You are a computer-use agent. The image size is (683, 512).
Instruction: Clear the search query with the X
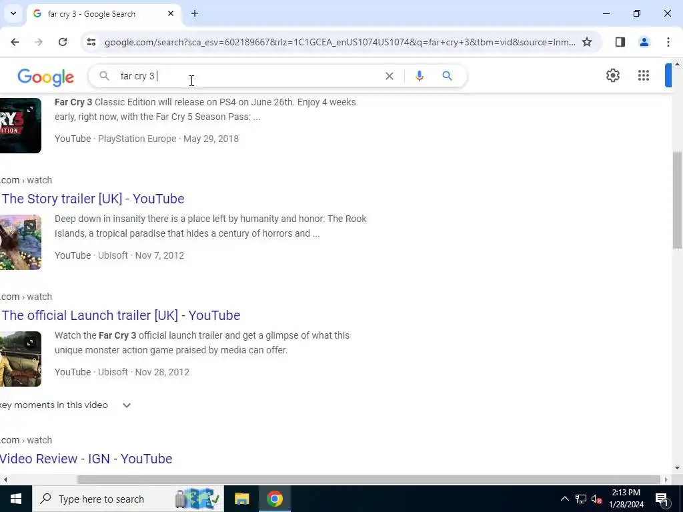390,76
